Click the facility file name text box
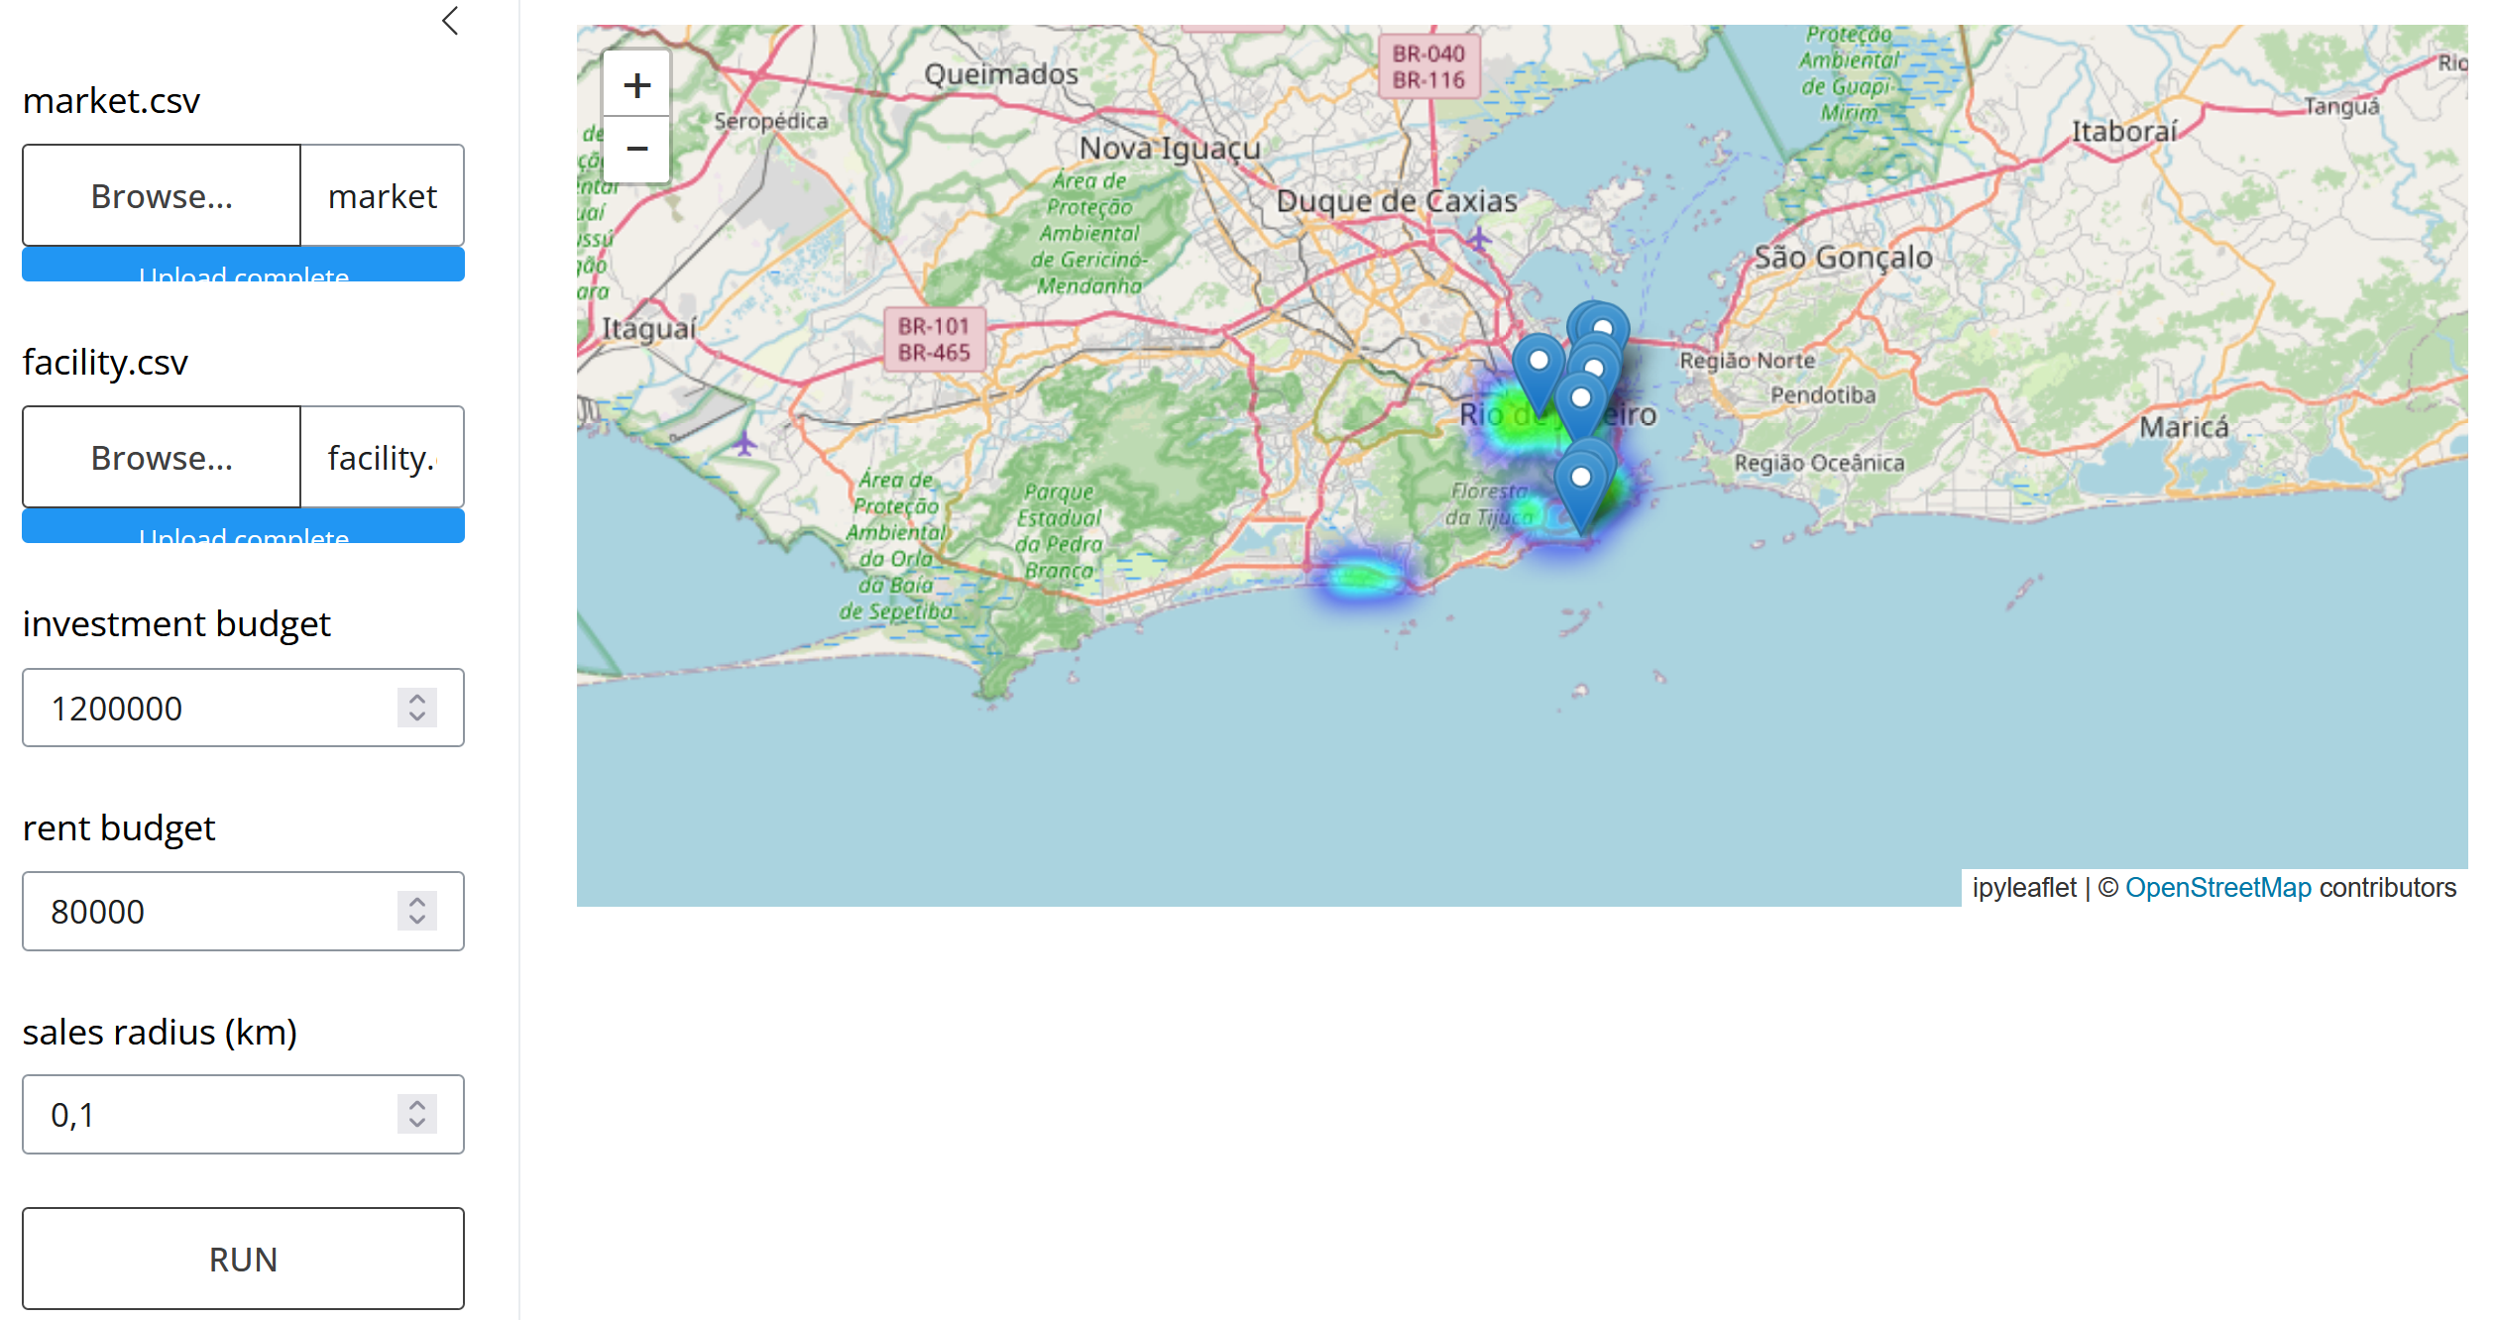 coord(382,458)
